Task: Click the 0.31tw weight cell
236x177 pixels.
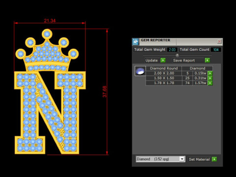Action: coord(200,78)
